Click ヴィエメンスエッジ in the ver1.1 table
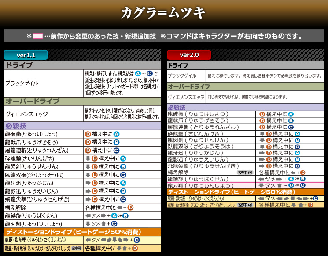Screen dimensions: 328x256 [x=26, y=114]
